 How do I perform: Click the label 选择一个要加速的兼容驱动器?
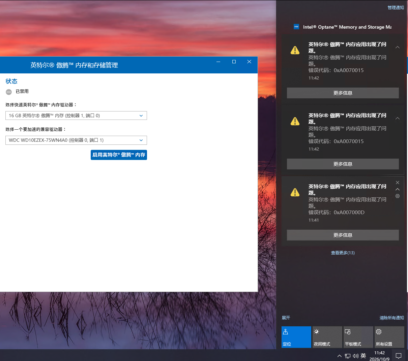click(x=36, y=129)
